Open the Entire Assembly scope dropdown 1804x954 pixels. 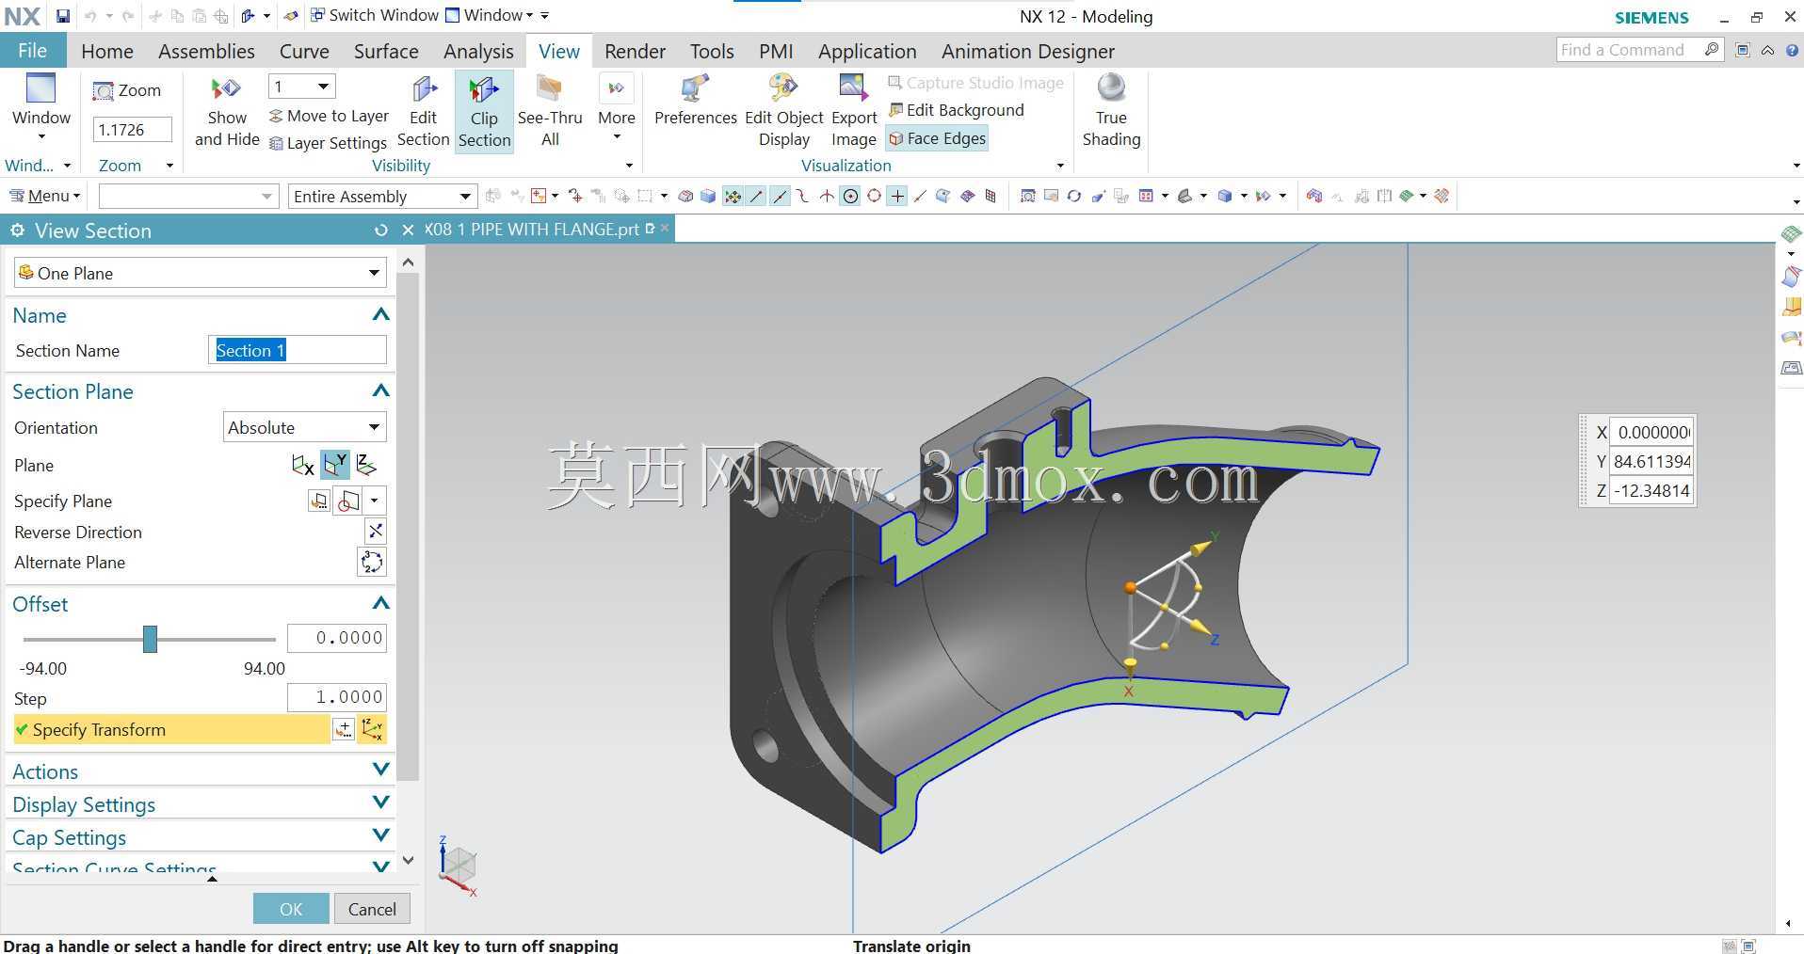pyautogui.click(x=381, y=196)
